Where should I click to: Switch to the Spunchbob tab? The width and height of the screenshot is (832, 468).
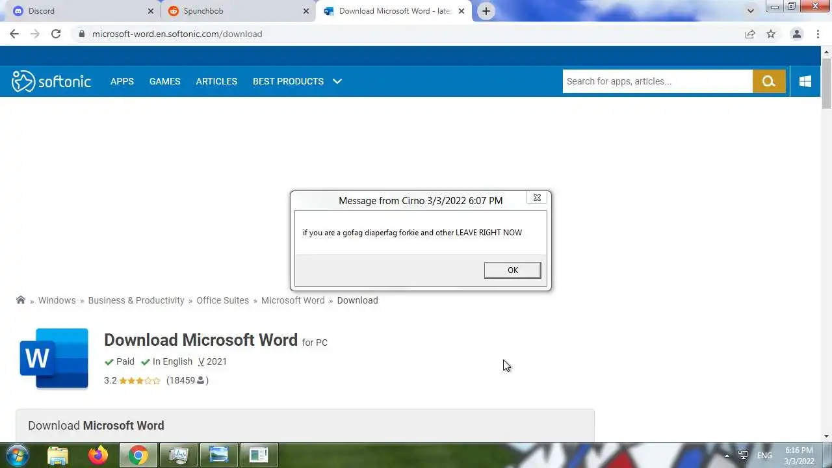[x=237, y=11]
